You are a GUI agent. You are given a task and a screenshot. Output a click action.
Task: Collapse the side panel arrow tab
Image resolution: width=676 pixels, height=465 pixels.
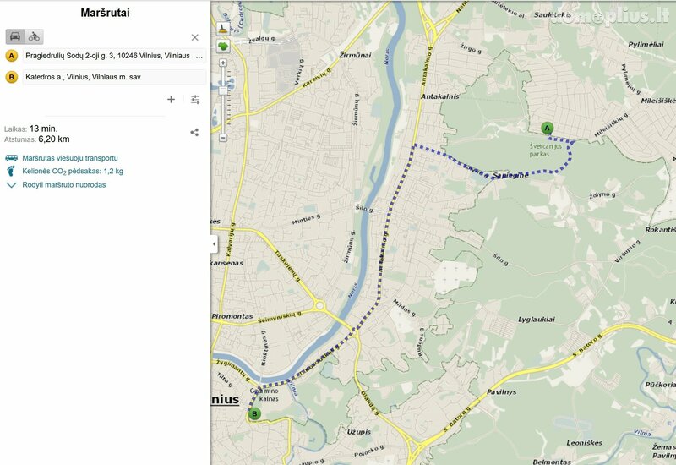[215, 244]
